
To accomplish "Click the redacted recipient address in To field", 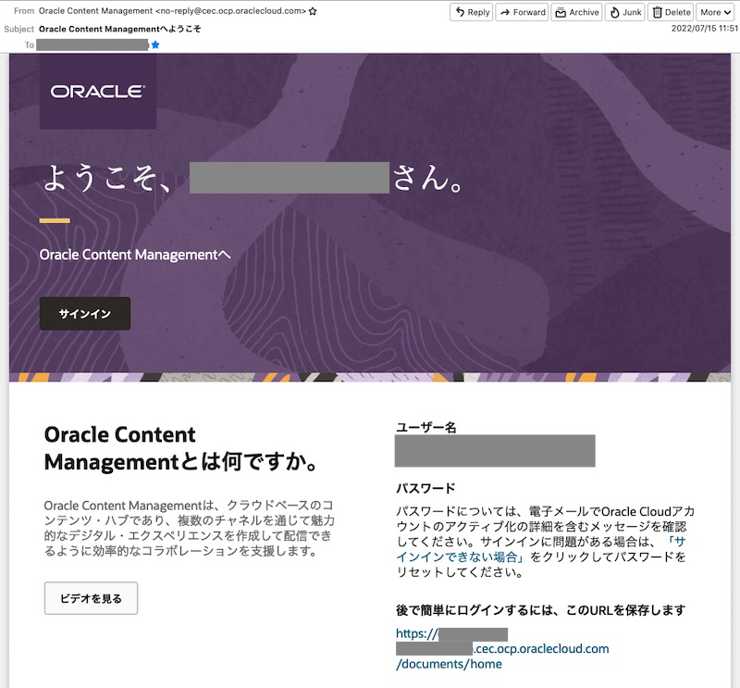I will 92,44.
